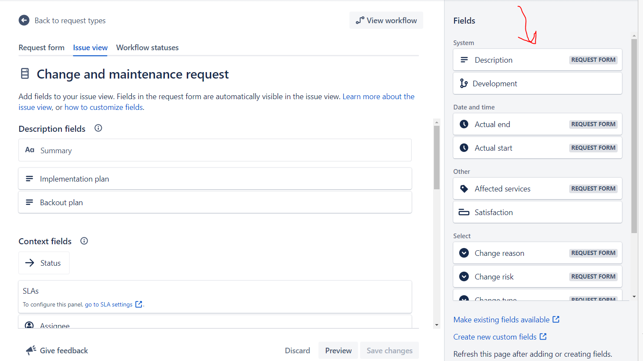This screenshot has height=361, width=643.
Task: Click the chevron icon on Change reason field
Action: tap(464, 253)
